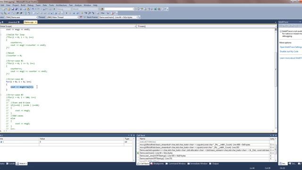This screenshot has height=170, width=302.
Task: Open the Window menu
Action: [x=87, y=5]
